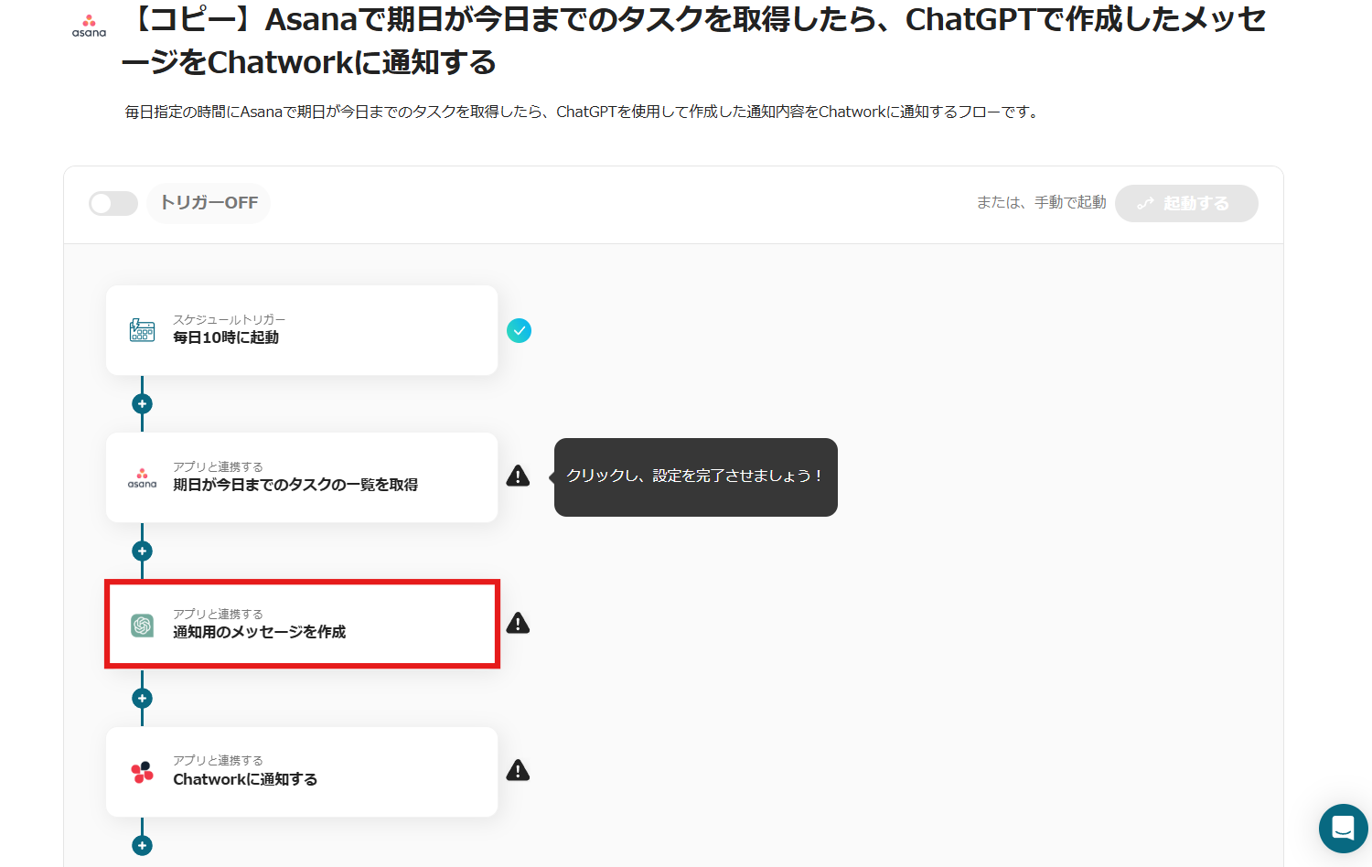Open the 期日が今日までのタスクの一覧を取得 Asana step
The height and width of the screenshot is (867, 1372).
[x=302, y=477]
